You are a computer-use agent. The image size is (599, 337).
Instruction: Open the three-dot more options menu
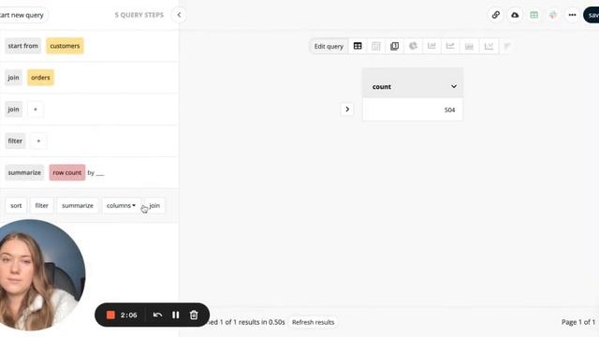[572, 15]
